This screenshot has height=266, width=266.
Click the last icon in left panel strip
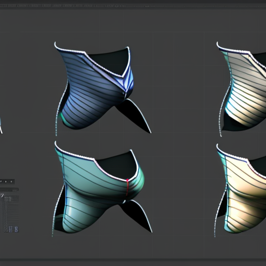[11, 181]
